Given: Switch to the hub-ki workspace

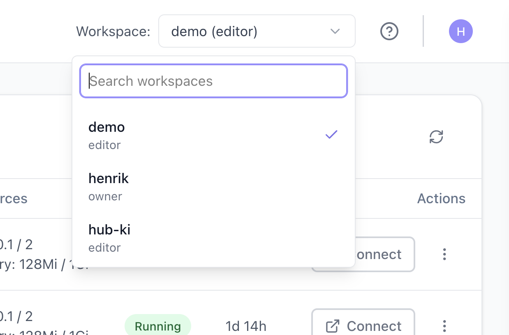Looking at the screenshot, I should click(x=213, y=238).
